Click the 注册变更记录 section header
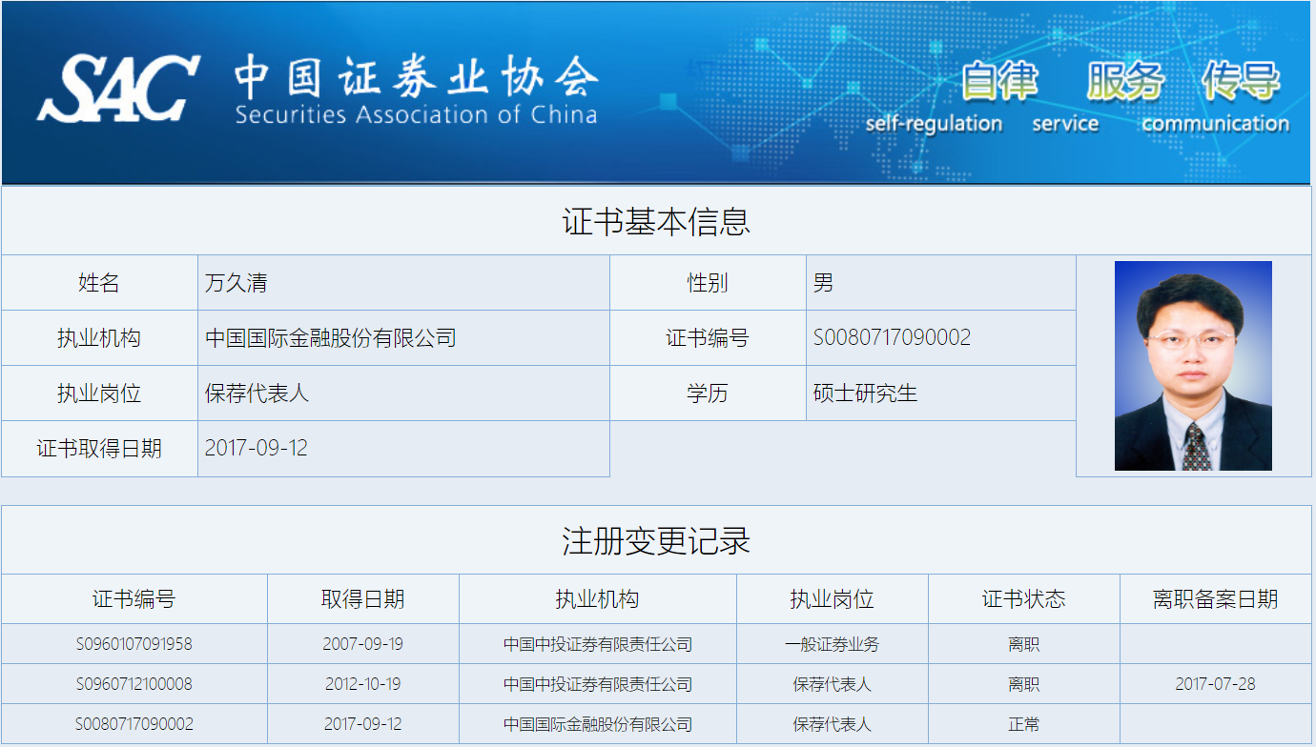1316x747 pixels. (658, 538)
